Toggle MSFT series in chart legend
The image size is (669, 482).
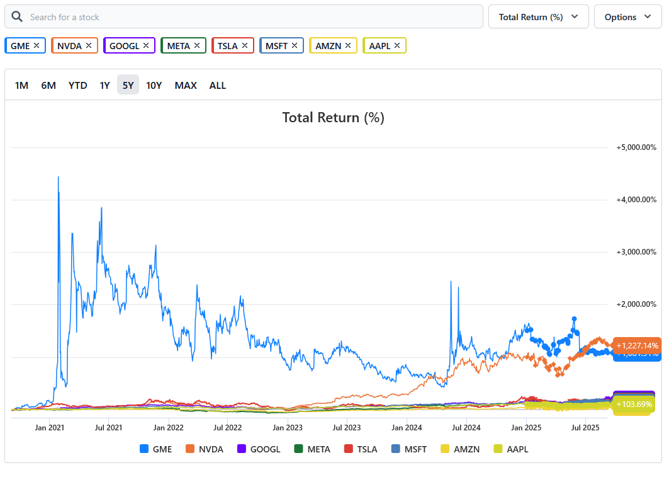click(409, 449)
